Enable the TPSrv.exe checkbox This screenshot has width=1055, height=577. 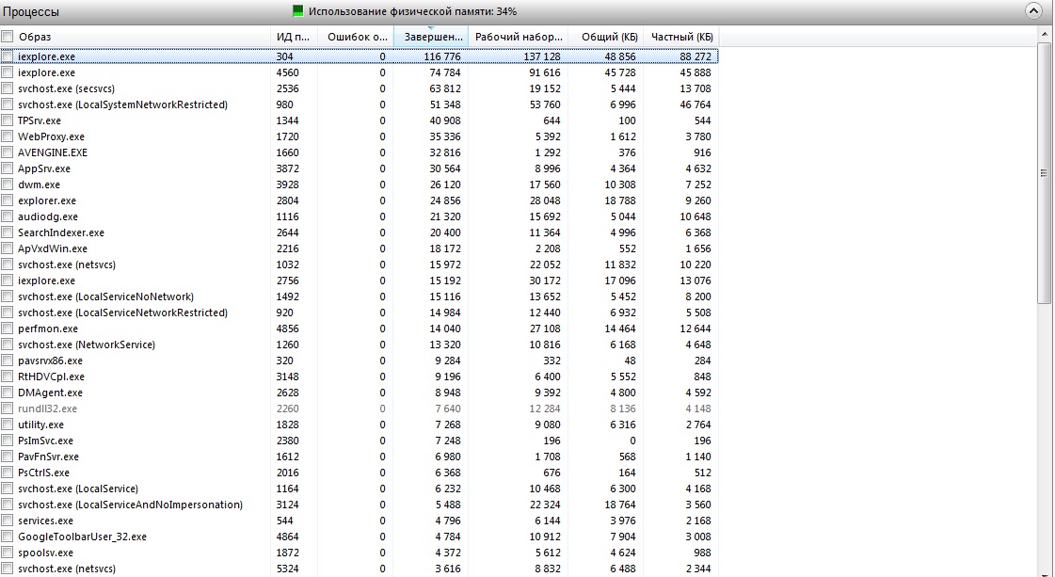[8, 120]
